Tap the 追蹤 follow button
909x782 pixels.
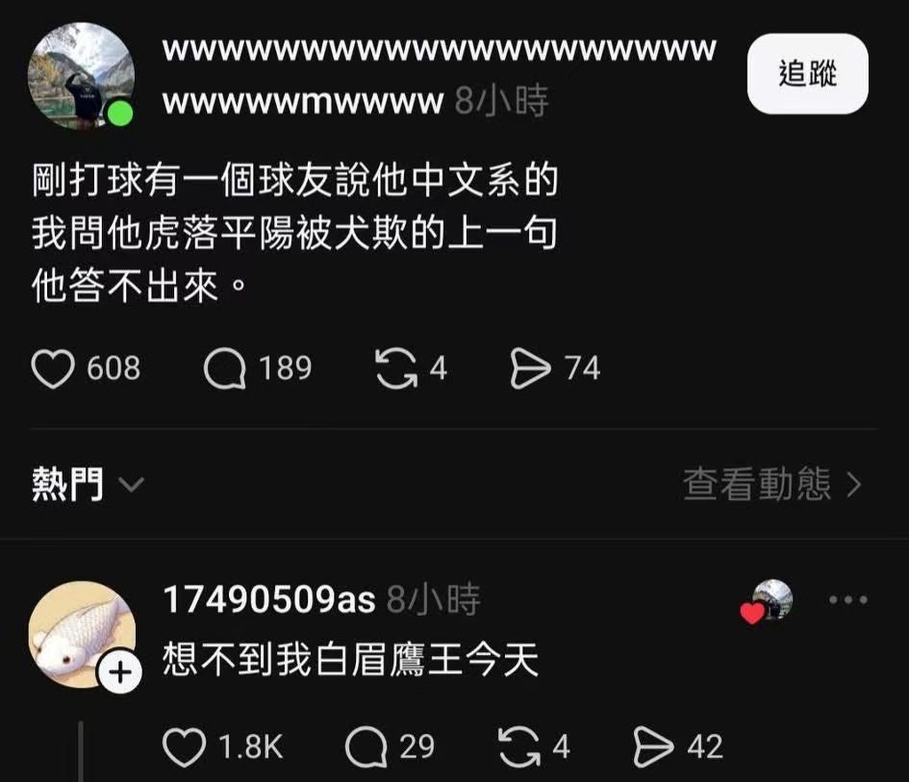808,74
